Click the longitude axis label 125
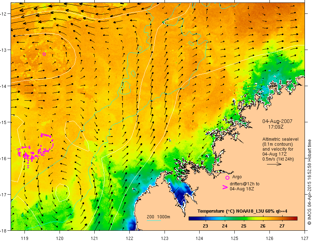 click(235, 238)
